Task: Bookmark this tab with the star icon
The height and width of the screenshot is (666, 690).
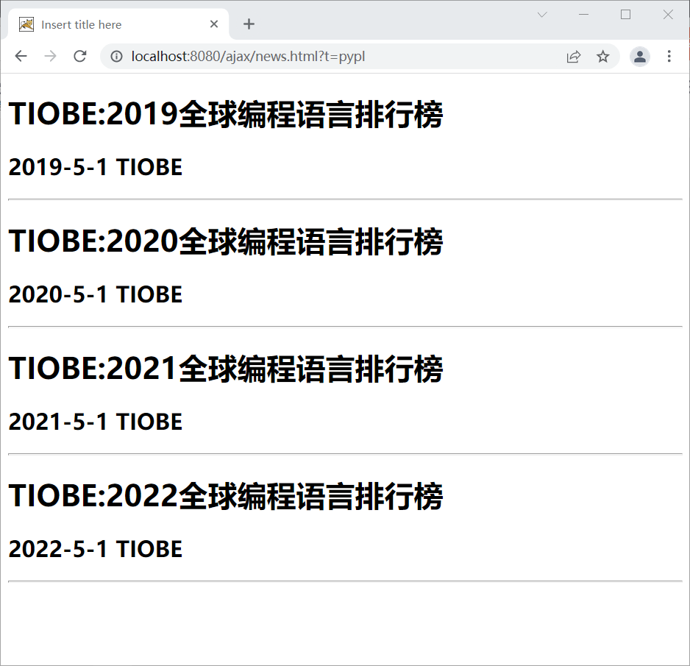Action: [x=603, y=57]
